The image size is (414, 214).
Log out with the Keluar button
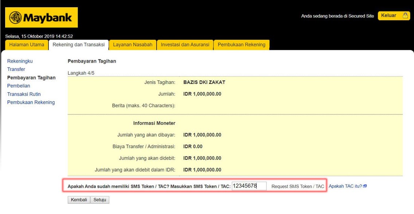pyautogui.click(x=394, y=16)
